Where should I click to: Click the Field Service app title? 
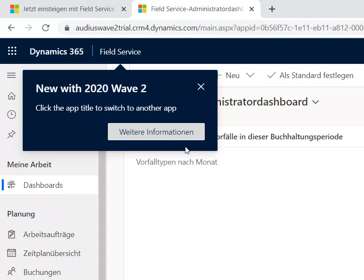tap(120, 51)
